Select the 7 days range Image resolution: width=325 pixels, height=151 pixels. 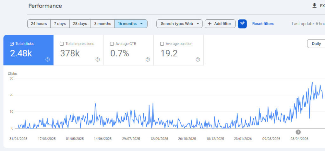[60, 24]
